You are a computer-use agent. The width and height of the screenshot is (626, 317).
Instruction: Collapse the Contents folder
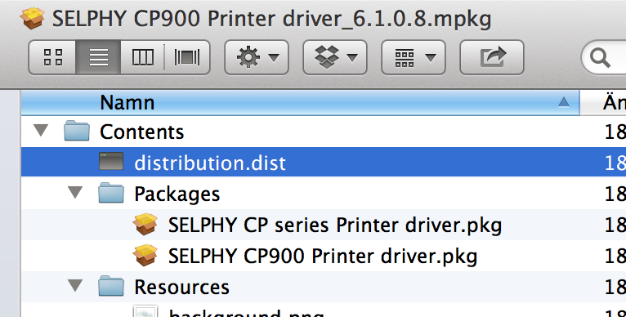[41, 130]
